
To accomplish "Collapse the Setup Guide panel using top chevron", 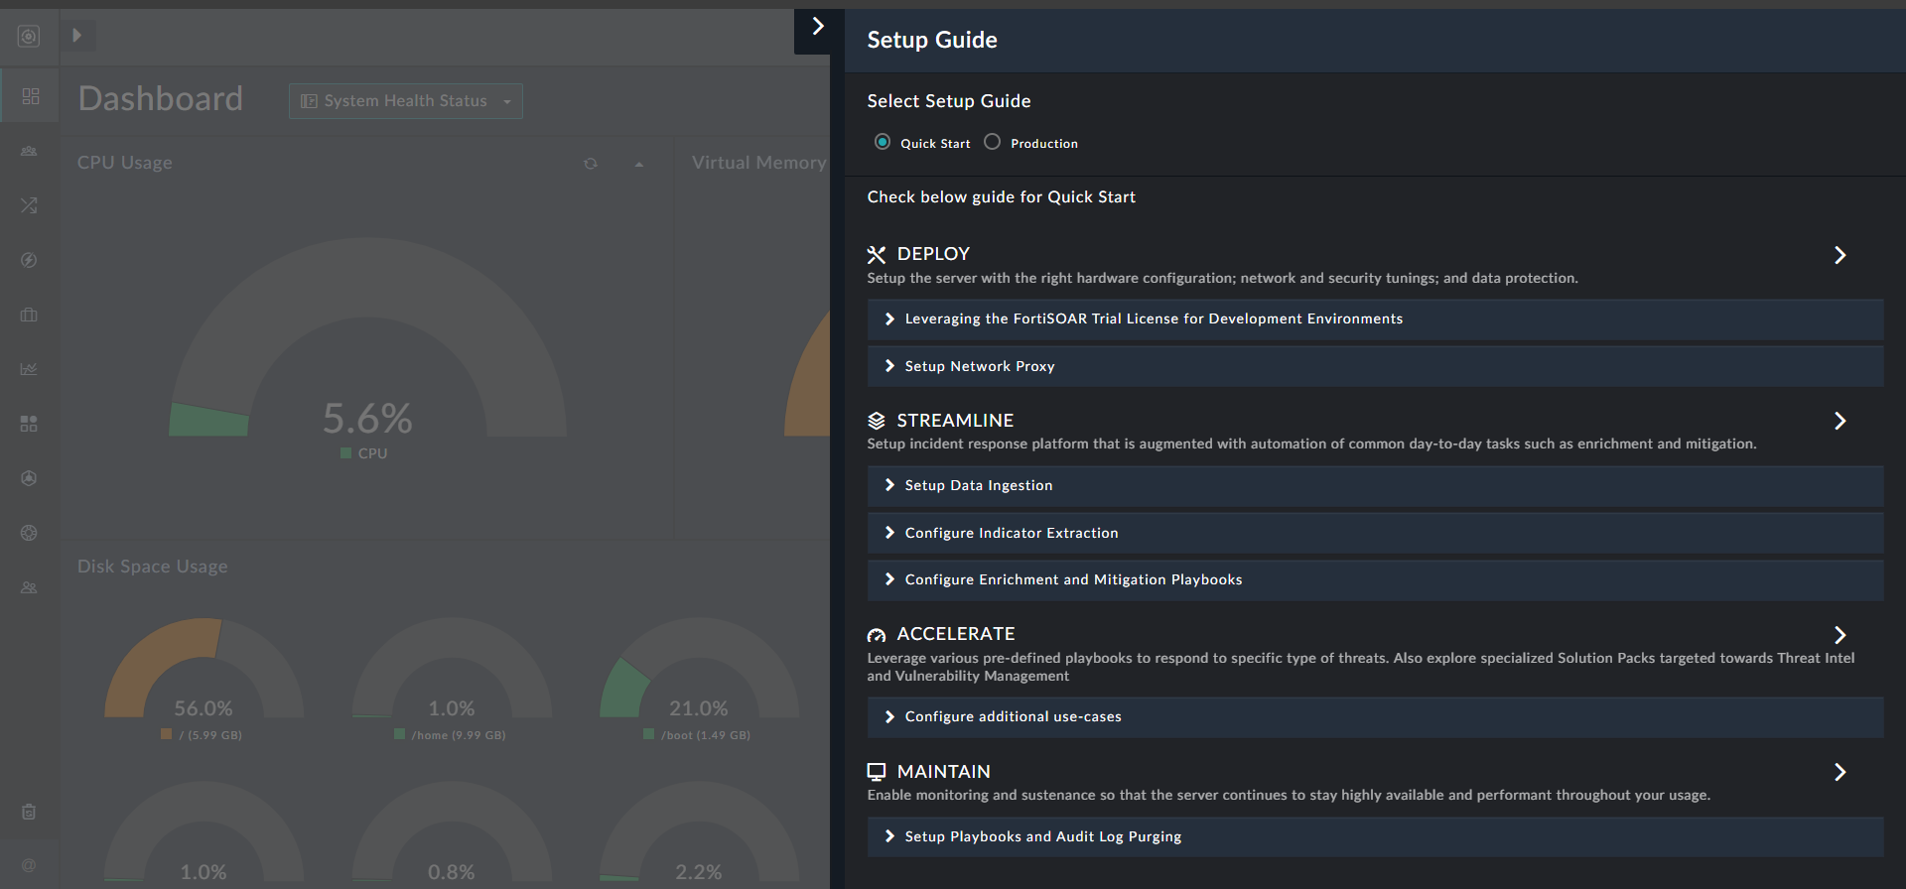I will tap(817, 27).
